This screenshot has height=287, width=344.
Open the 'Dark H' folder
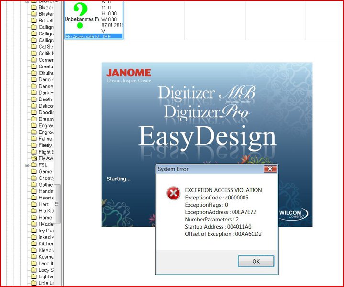[45, 93]
